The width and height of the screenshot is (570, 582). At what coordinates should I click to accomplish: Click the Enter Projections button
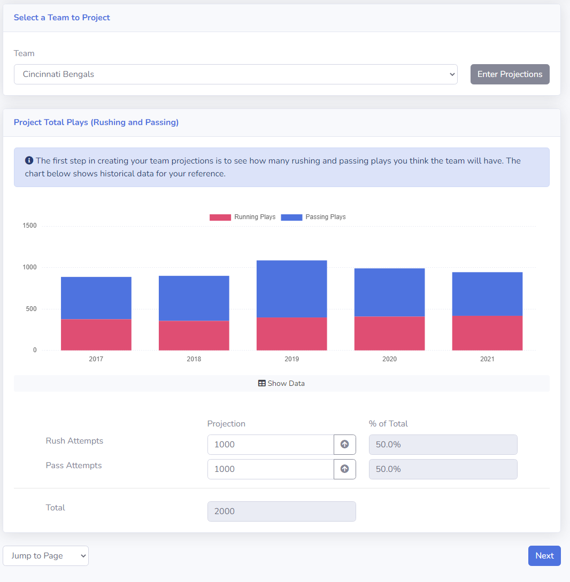tap(510, 74)
